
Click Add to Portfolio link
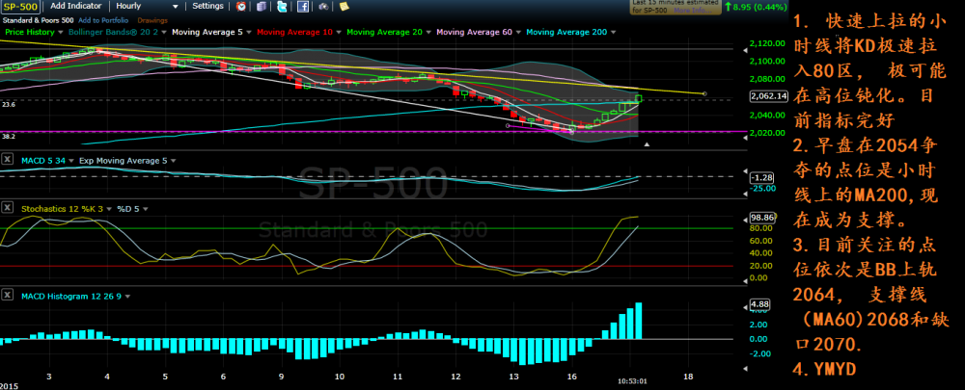pyautogui.click(x=101, y=19)
